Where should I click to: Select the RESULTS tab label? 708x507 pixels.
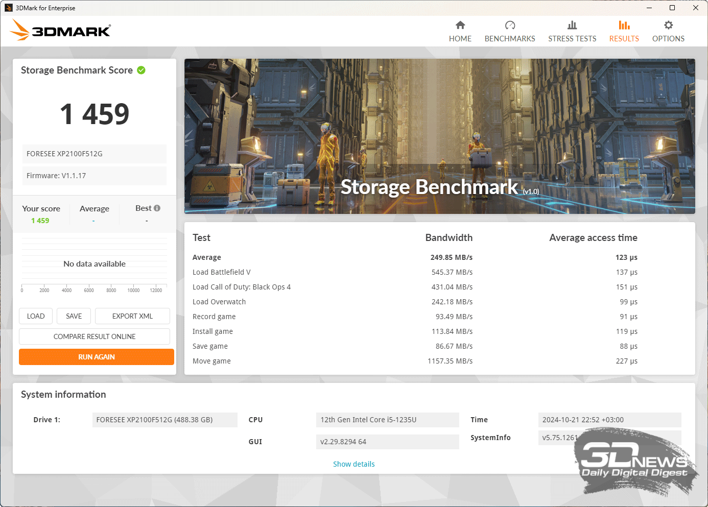[x=624, y=39]
